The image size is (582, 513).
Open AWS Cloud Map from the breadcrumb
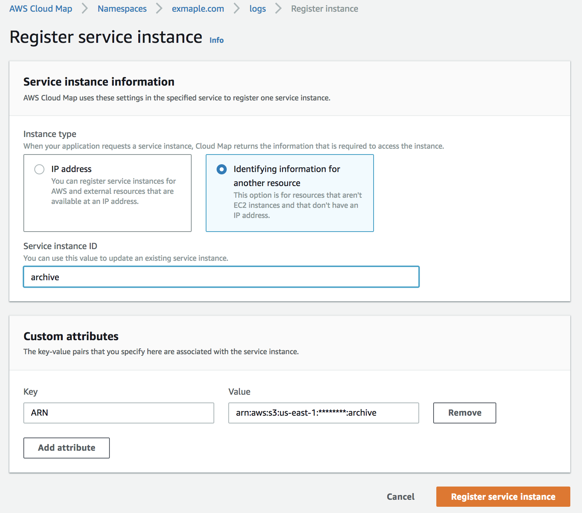click(x=41, y=9)
